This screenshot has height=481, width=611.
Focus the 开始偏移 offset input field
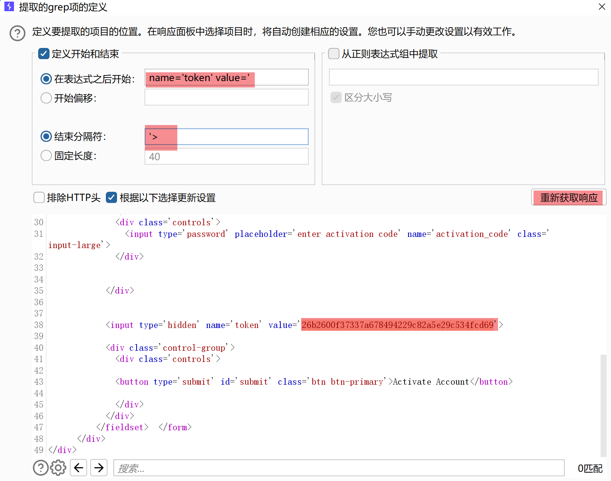226,97
